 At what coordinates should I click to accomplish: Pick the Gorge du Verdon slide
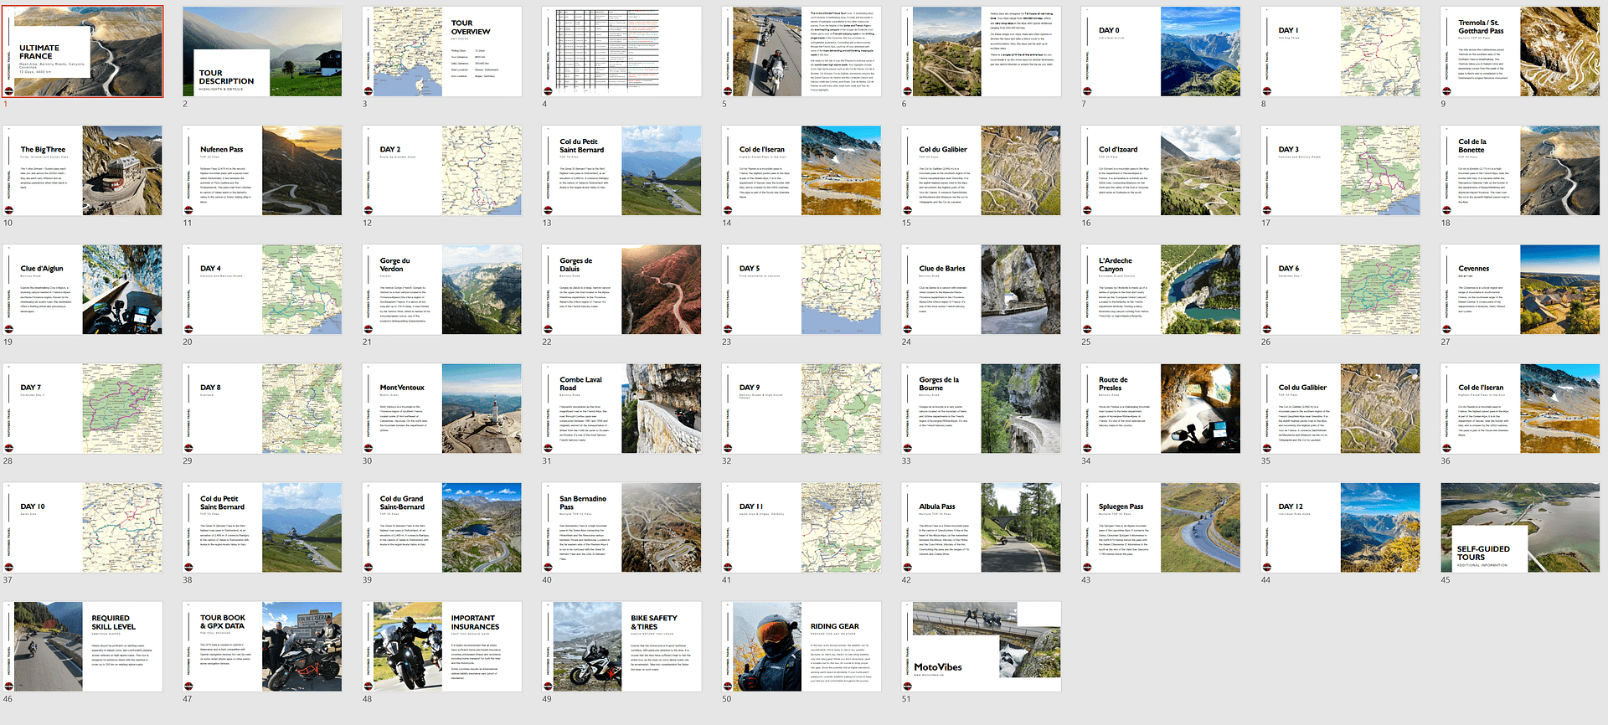(442, 290)
